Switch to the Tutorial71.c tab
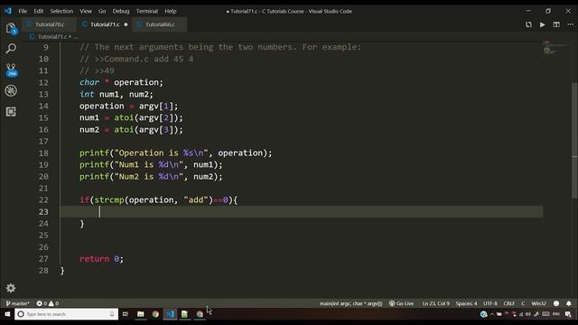The image size is (578, 325). (105, 24)
